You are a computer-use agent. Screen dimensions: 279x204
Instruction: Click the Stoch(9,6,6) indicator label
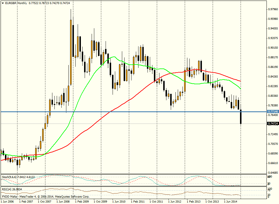pyautogui.click(x=9, y=177)
